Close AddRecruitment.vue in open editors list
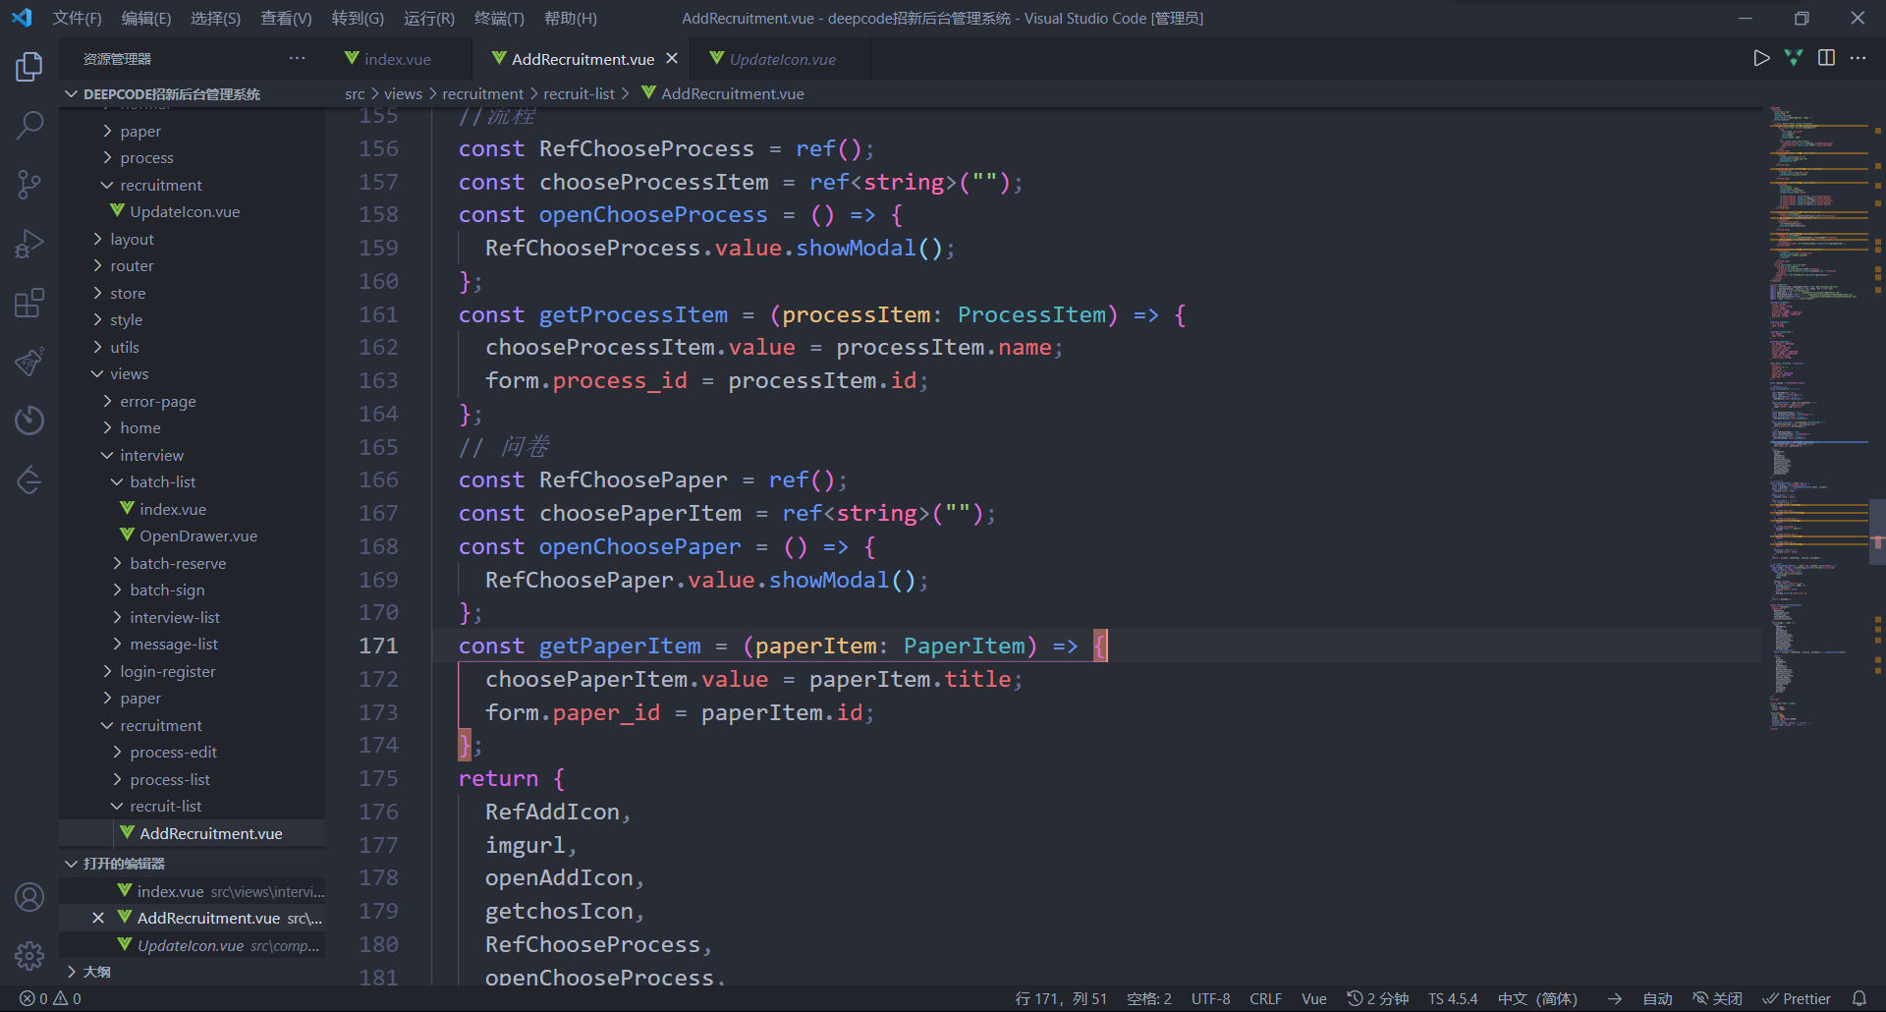This screenshot has width=1886, height=1012. (97, 918)
